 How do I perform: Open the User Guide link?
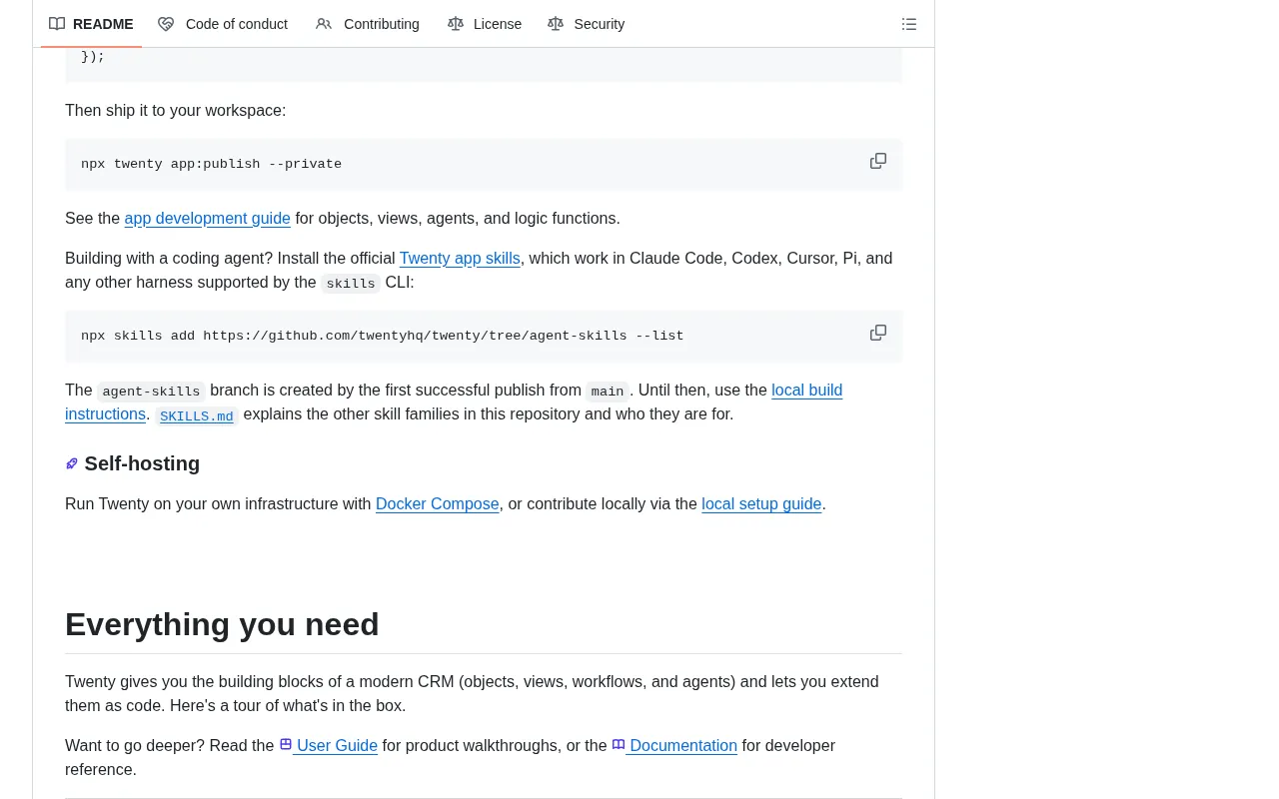coord(329,745)
